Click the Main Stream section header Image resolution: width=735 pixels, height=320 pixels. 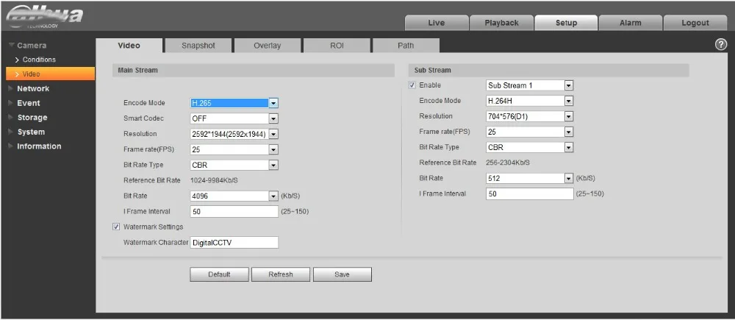254,71
